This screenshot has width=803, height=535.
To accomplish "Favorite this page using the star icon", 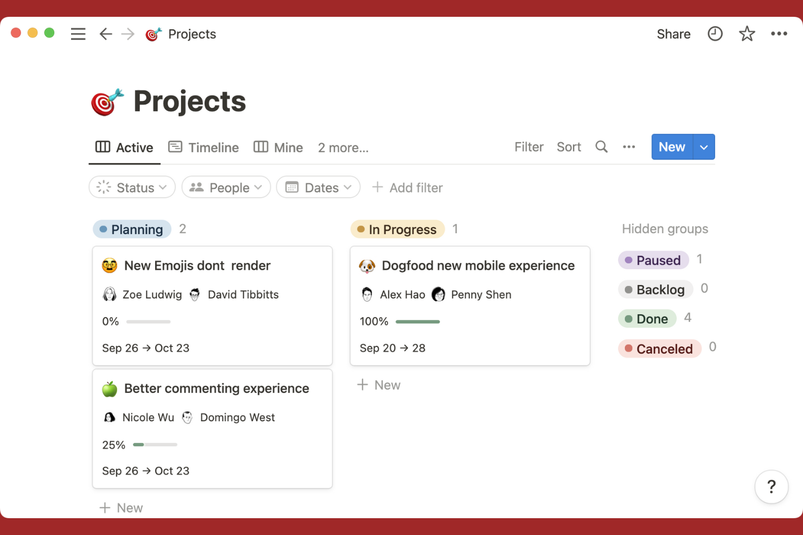I will tap(747, 34).
